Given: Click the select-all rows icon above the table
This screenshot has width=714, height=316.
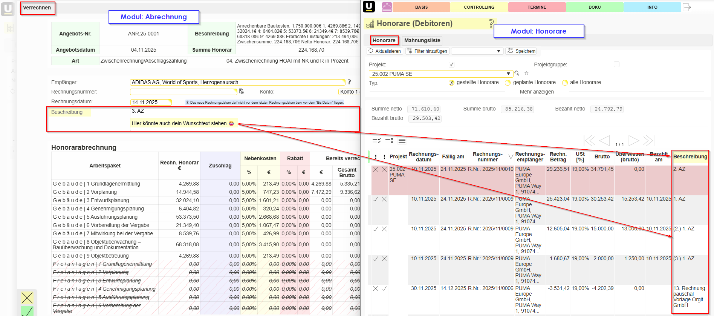Looking at the screenshot, I should pos(376,141).
